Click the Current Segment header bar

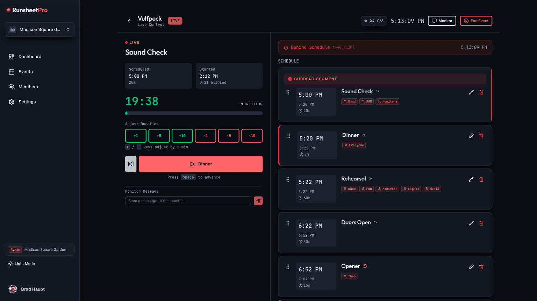385,79
